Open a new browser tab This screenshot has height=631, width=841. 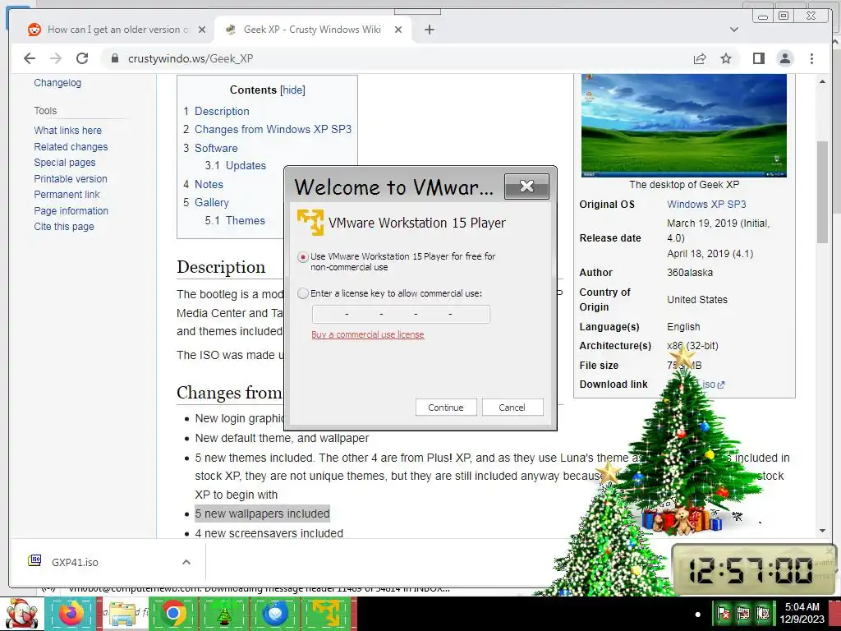pos(429,30)
